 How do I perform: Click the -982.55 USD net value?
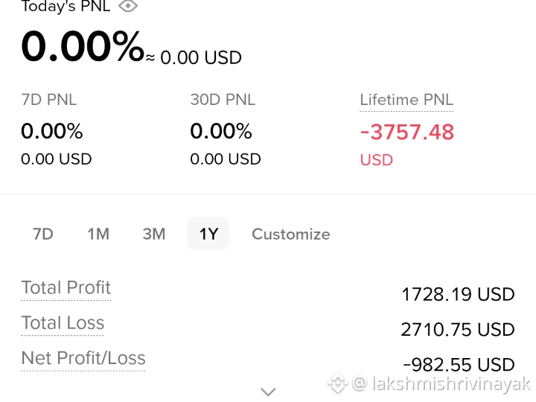459,365
